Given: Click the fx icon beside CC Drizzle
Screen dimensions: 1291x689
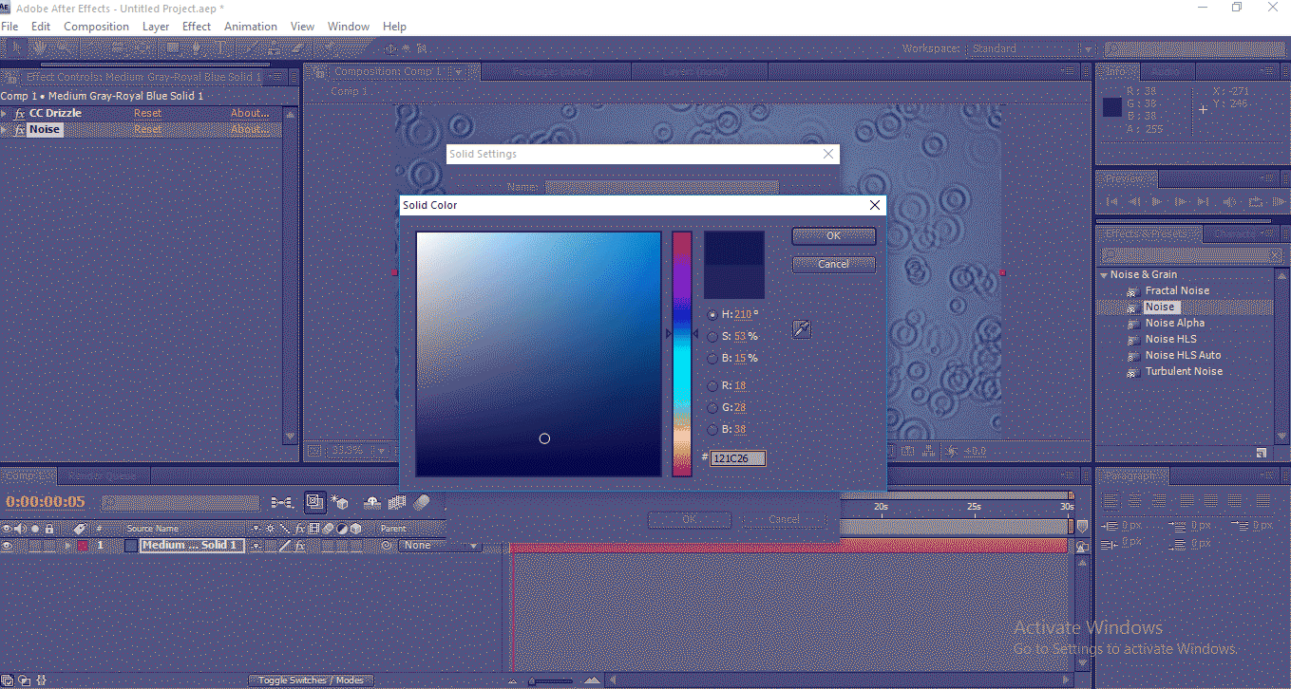Looking at the screenshot, I should point(20,113).
